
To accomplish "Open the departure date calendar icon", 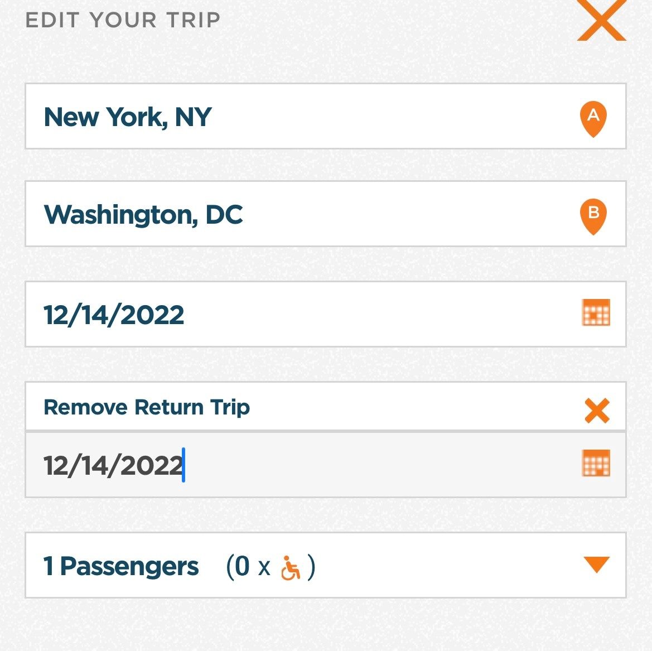I will point(596,312).
